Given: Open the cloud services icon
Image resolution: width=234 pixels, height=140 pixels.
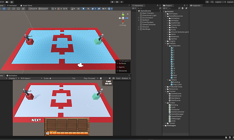Looking at the screenshot, I should coord(7,2).
